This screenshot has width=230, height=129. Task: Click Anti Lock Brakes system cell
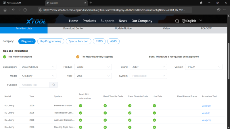coord(64,120)
